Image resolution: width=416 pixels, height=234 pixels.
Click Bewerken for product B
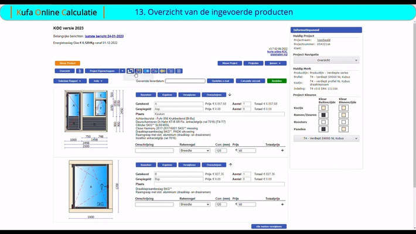coord(146,165)
